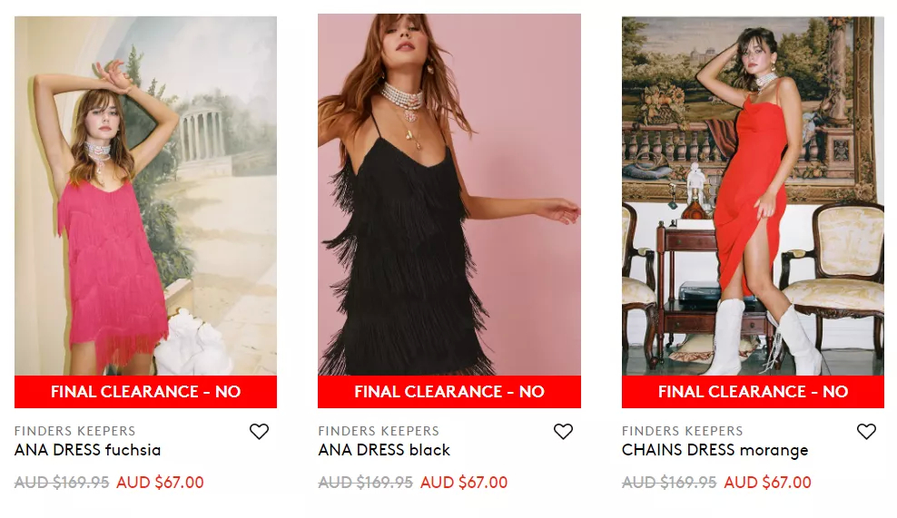The width and height of the screenshot is (897, 518).
Task: Click crossed-out AUD $169.95 under ANA DRESS fuchsia
Action: click(x=62, y=483)
